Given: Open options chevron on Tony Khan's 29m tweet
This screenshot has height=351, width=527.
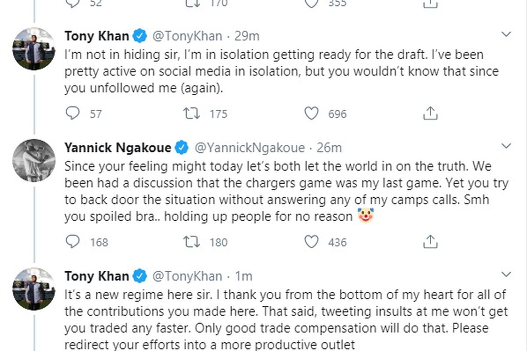Looking at the screenshot, I should click(x=506, y=34).
